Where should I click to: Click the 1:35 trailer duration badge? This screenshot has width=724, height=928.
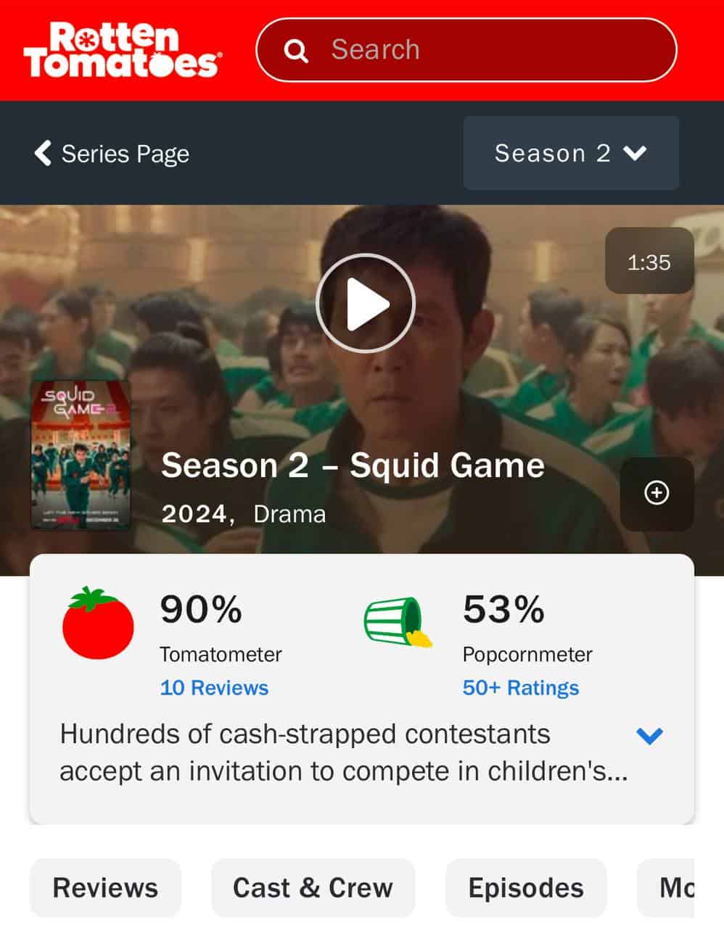pos(649,261)
